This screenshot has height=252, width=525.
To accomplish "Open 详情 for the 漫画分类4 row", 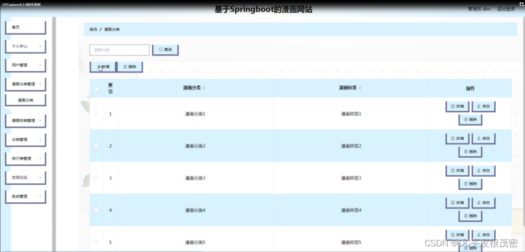I will 457,203.
